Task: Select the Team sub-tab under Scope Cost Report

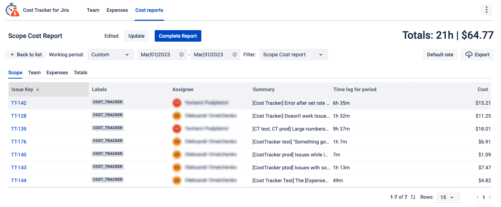Action: 34,72
